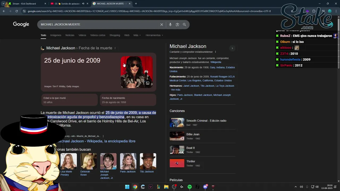This screenshot has height=191, width=340.
Task: Show hidden system tray icons
Action: pyautogui.click(x=296, y=187)
